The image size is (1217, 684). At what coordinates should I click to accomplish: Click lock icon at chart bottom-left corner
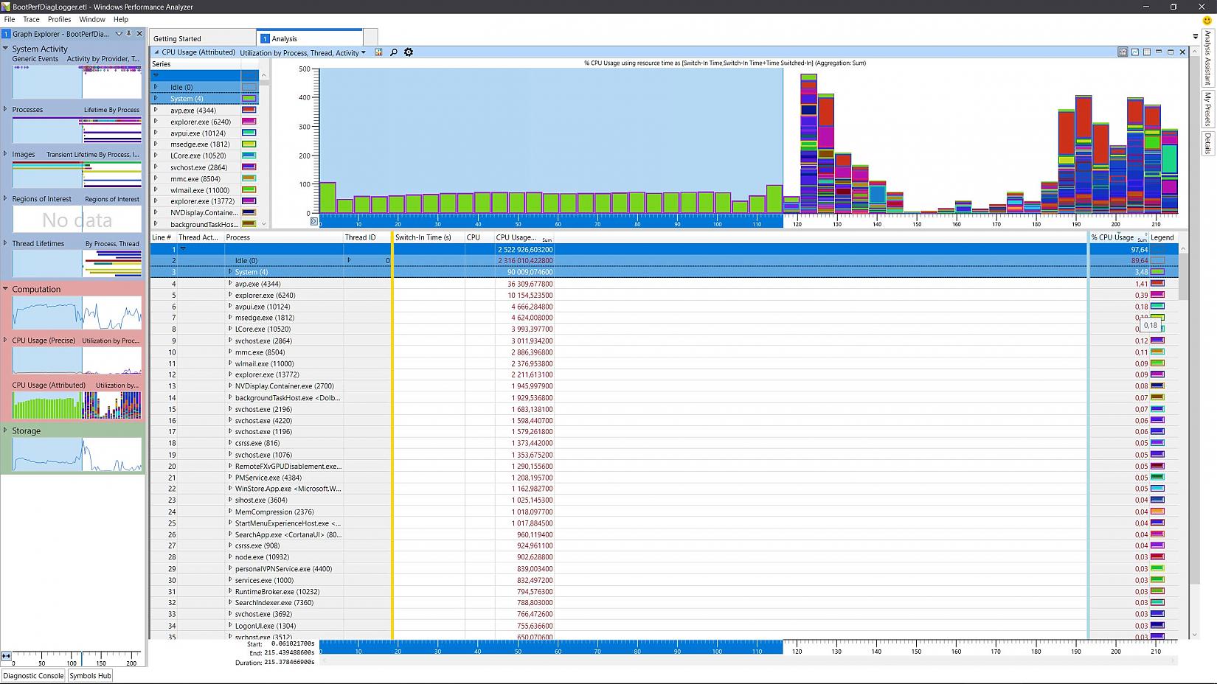click(313, 221)
